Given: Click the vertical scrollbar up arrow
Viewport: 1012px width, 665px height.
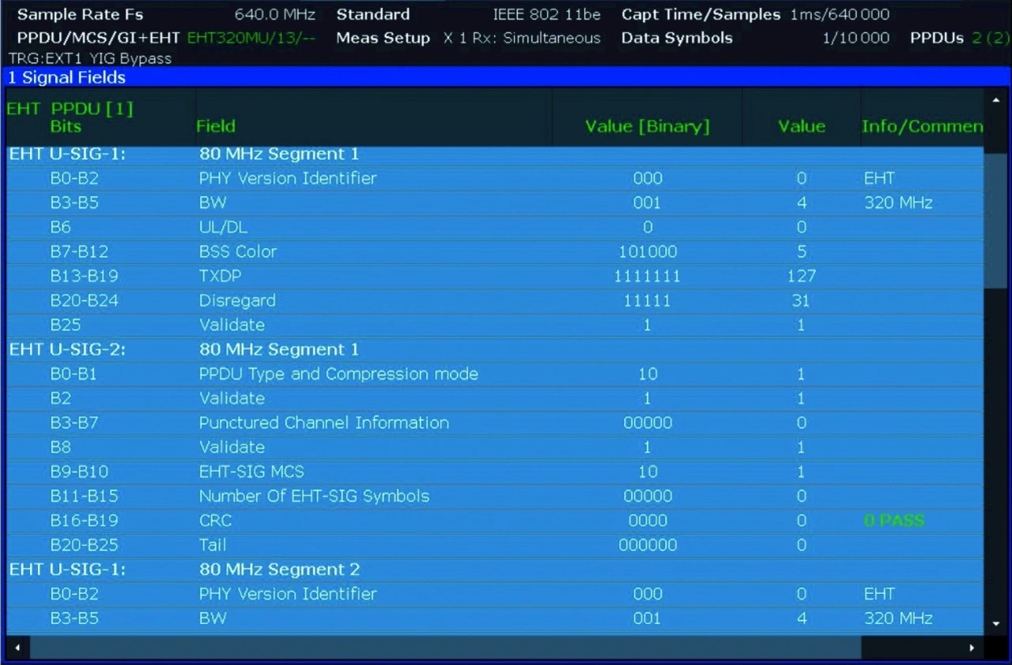Looking at the screenshot, I should point(996,100).
